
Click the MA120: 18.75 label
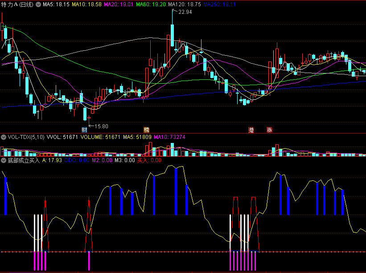tap(185, 4)
